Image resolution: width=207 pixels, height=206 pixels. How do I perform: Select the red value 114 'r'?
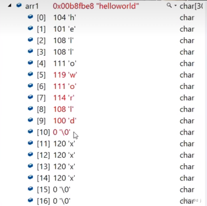(x=64, y=98)
